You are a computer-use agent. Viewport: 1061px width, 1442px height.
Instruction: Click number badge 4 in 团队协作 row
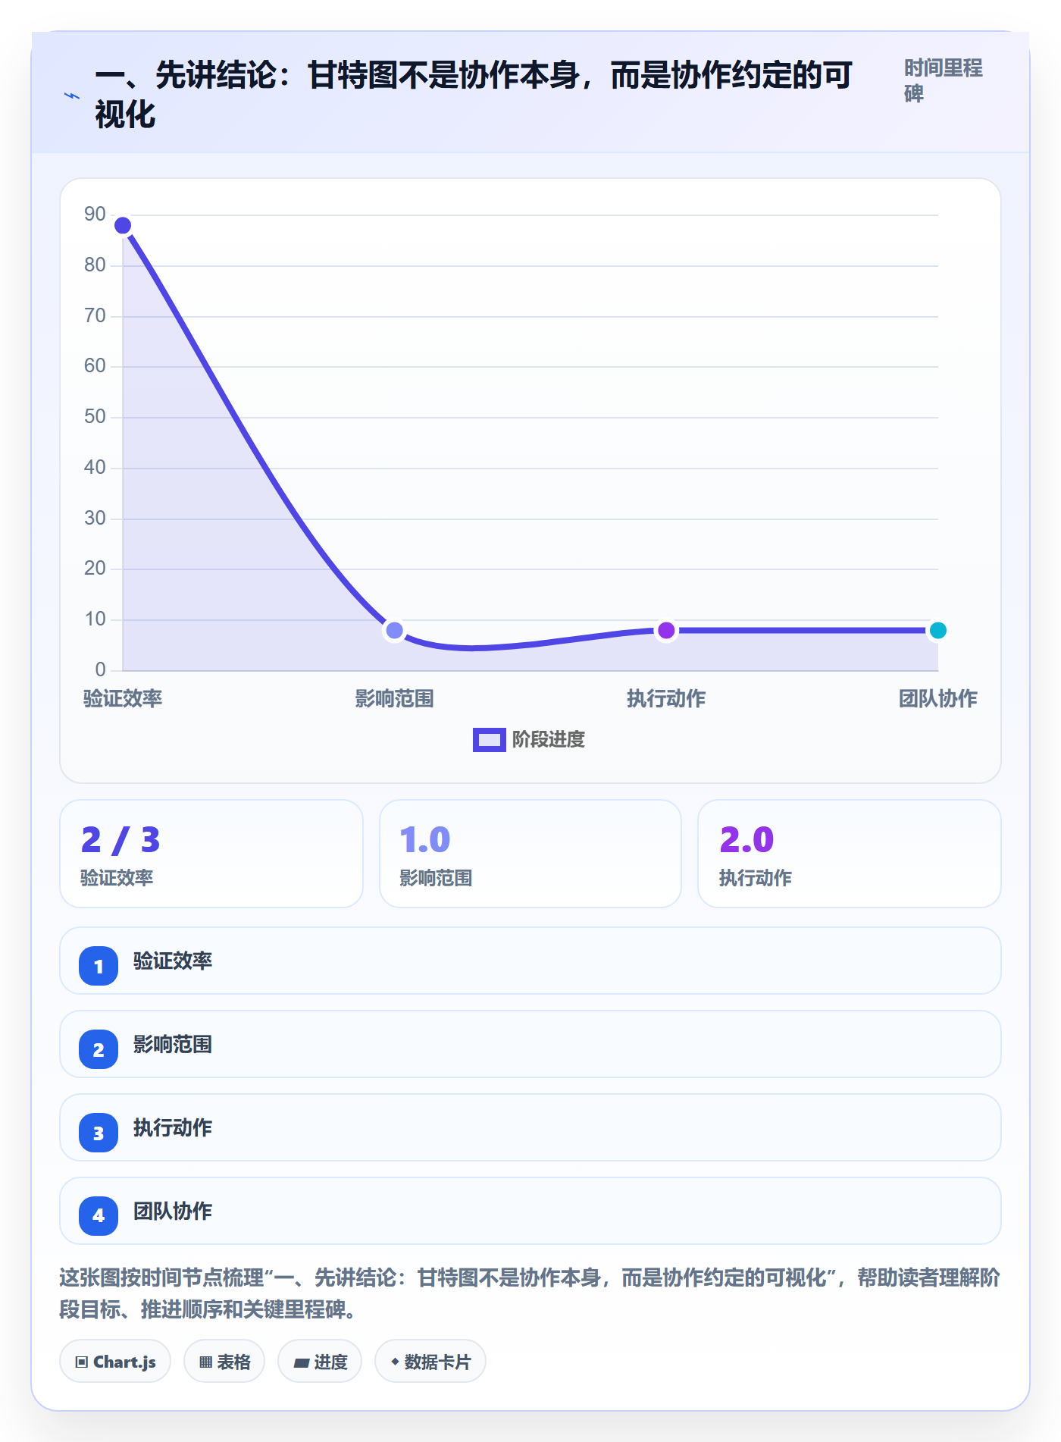tap(99, 1216)
